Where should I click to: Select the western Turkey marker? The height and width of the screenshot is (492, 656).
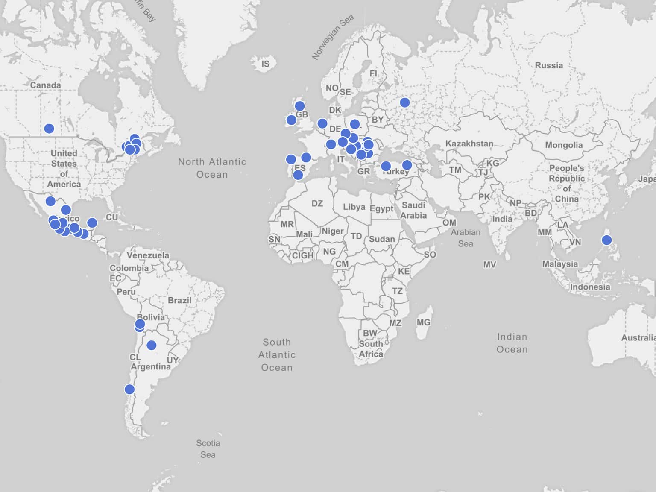pos(386,166)
